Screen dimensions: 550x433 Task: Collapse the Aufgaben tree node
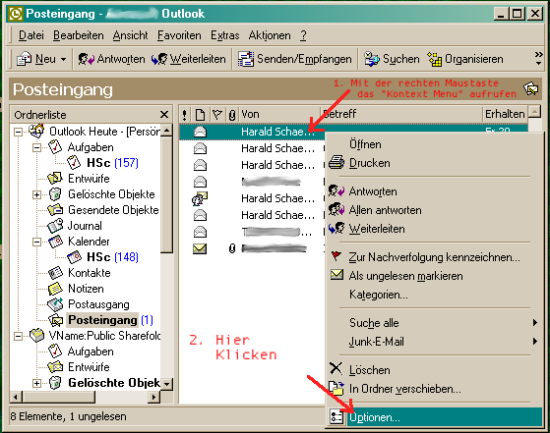pos(36,147)
